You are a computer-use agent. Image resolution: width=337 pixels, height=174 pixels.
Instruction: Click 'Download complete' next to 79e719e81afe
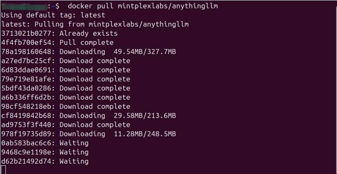point(95,79)
